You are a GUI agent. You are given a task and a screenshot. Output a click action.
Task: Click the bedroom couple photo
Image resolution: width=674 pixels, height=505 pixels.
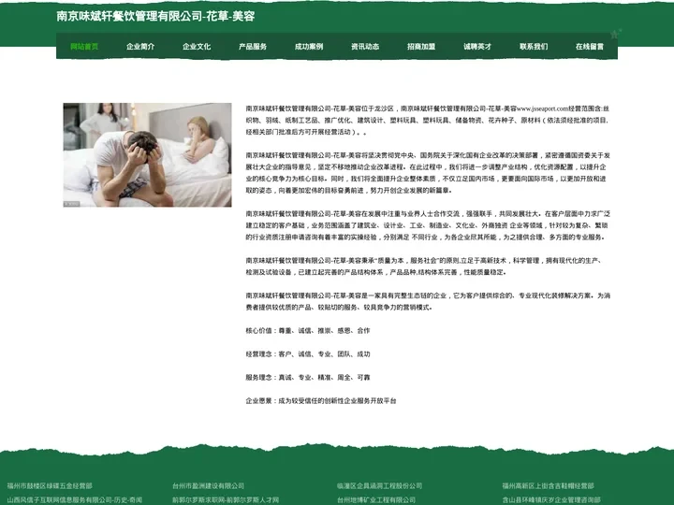coord(148,154)
